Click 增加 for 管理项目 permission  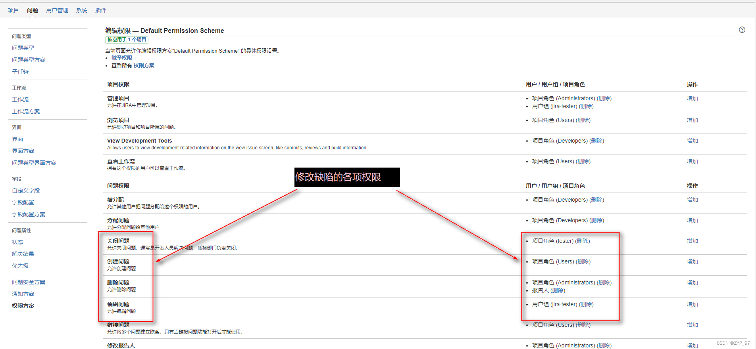pyautogui.click(x=692, y=98)
